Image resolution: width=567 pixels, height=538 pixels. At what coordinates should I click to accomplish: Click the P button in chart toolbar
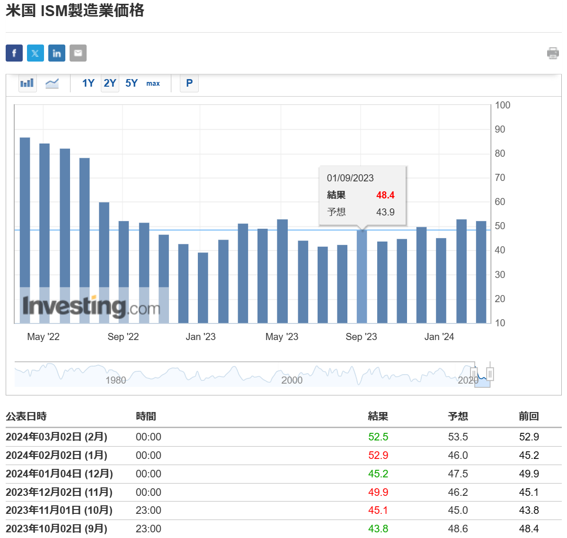[x=189, y=83]
